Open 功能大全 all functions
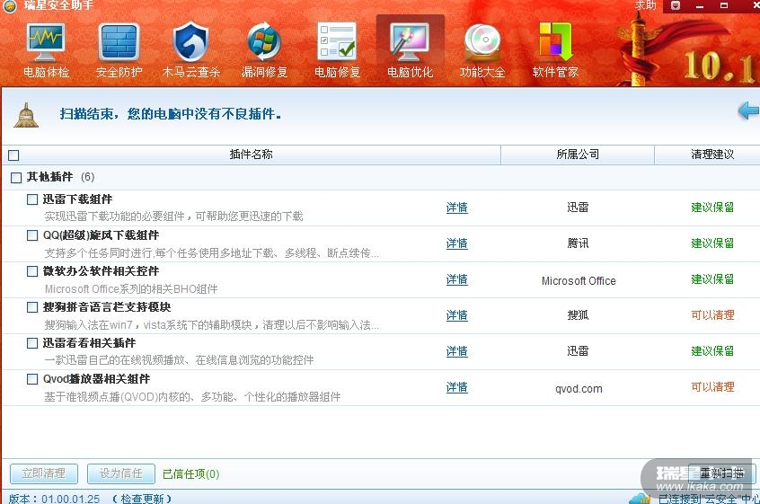This screenshot has height=504, width=760. click(482, 50)
